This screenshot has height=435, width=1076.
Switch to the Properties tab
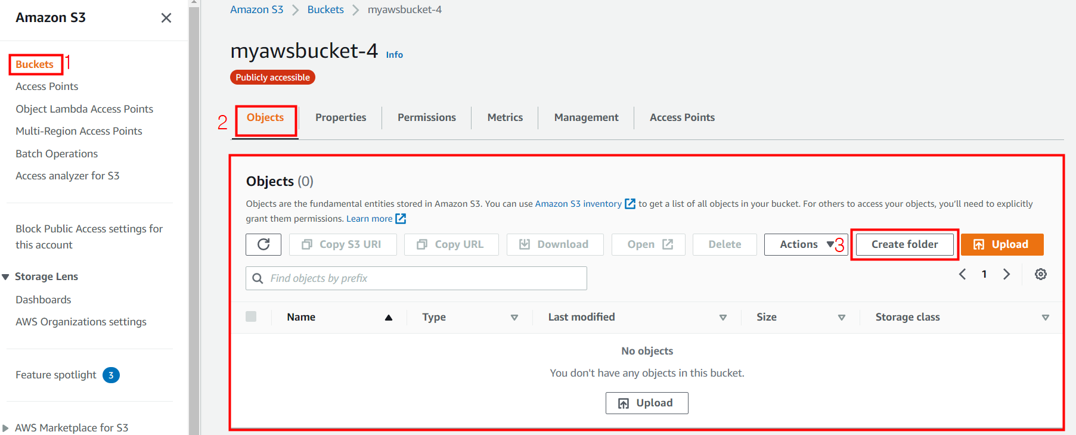341,117
